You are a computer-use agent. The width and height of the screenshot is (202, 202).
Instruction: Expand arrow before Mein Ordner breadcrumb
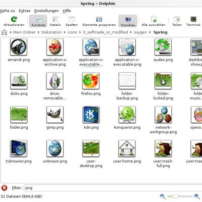[x=11, y=32]
